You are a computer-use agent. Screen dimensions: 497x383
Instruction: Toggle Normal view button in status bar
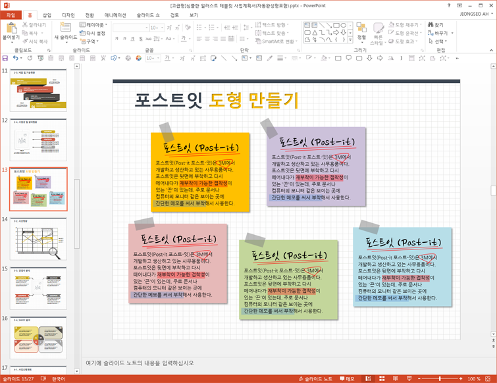pos(368,378)
